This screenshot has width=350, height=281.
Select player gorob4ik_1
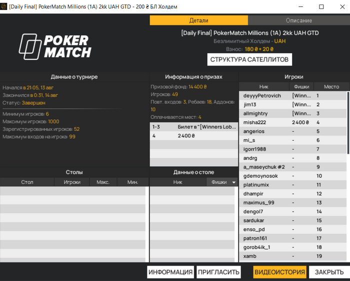[292, 248]
